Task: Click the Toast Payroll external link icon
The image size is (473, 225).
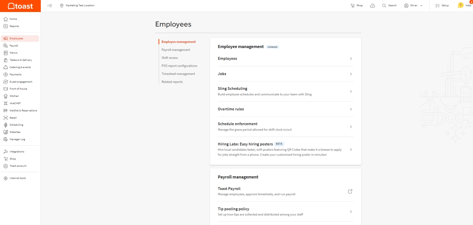Action: point(350,192)
